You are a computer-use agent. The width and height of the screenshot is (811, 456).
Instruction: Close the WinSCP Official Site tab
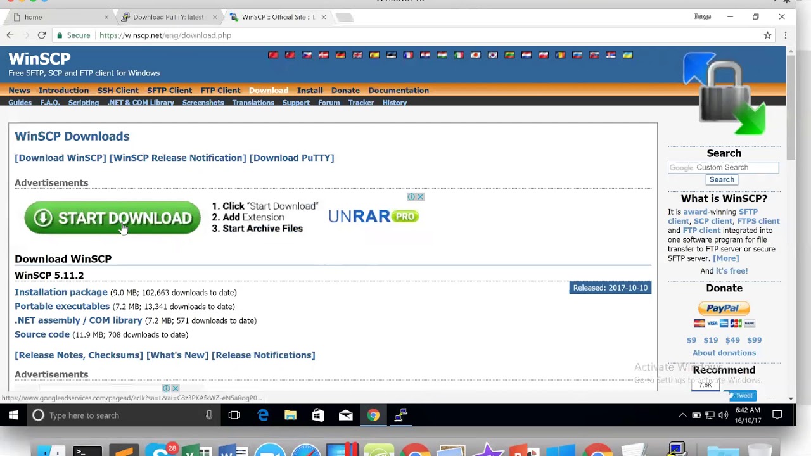point(323,17)
